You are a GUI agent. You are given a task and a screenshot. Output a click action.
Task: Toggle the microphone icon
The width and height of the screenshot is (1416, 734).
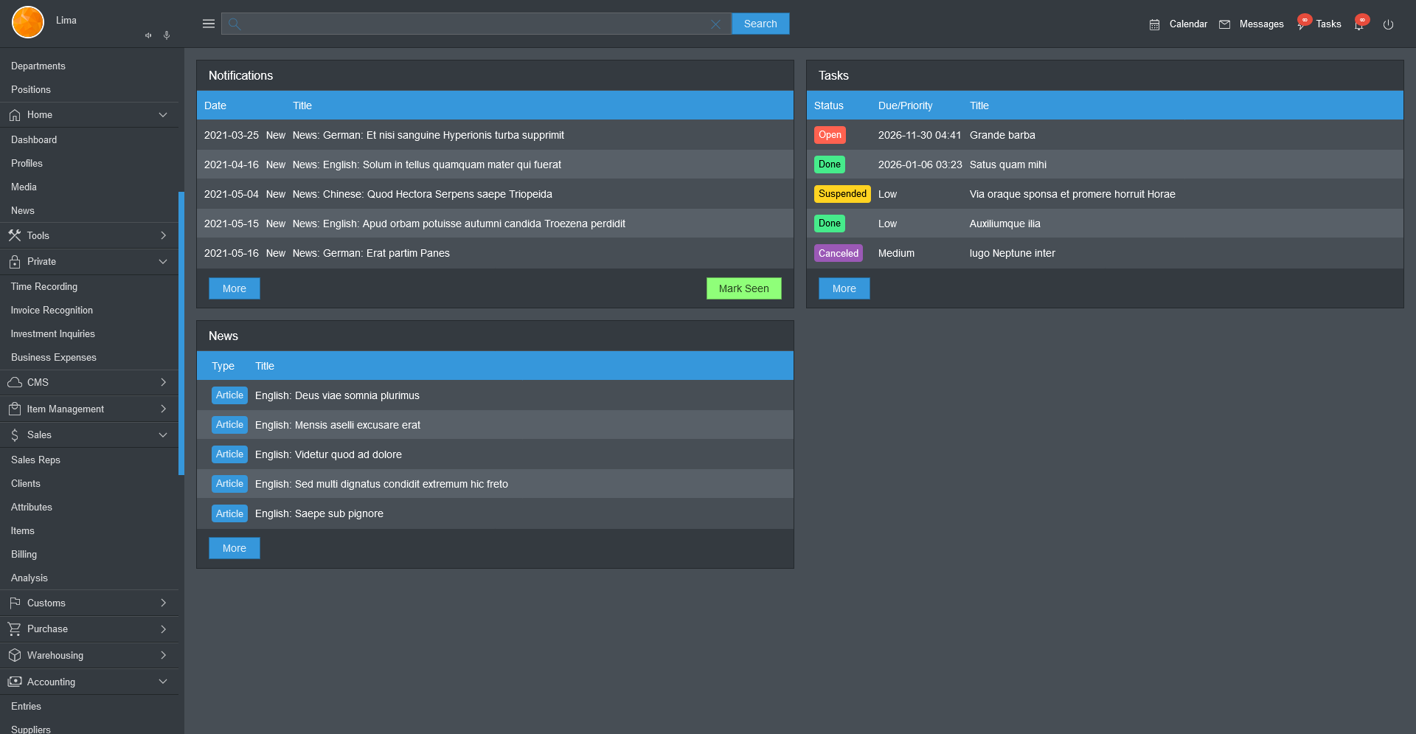[167, 35]
